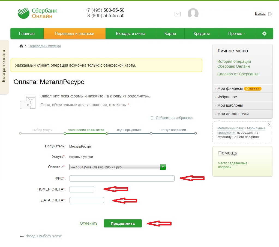Focus the ФИО input field
This screenshot has width=279, height=247.
pyautogui.click(x=122, y=178)
